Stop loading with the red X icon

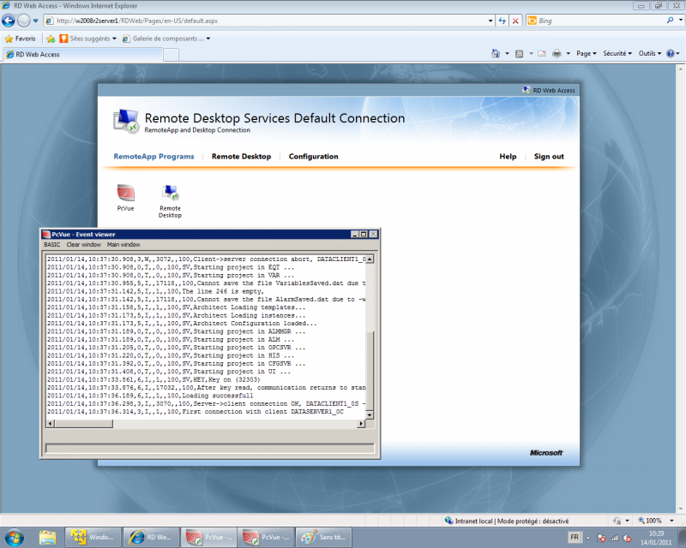click(516, 21)
